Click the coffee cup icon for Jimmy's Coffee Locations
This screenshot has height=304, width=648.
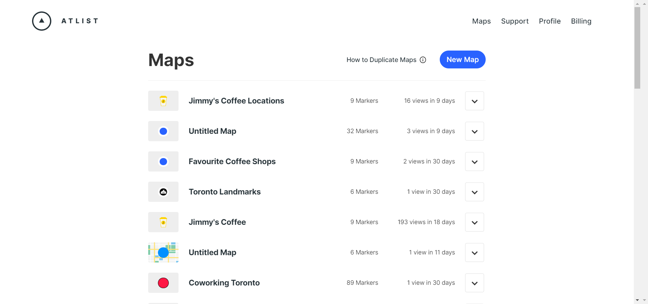[163, 101]
